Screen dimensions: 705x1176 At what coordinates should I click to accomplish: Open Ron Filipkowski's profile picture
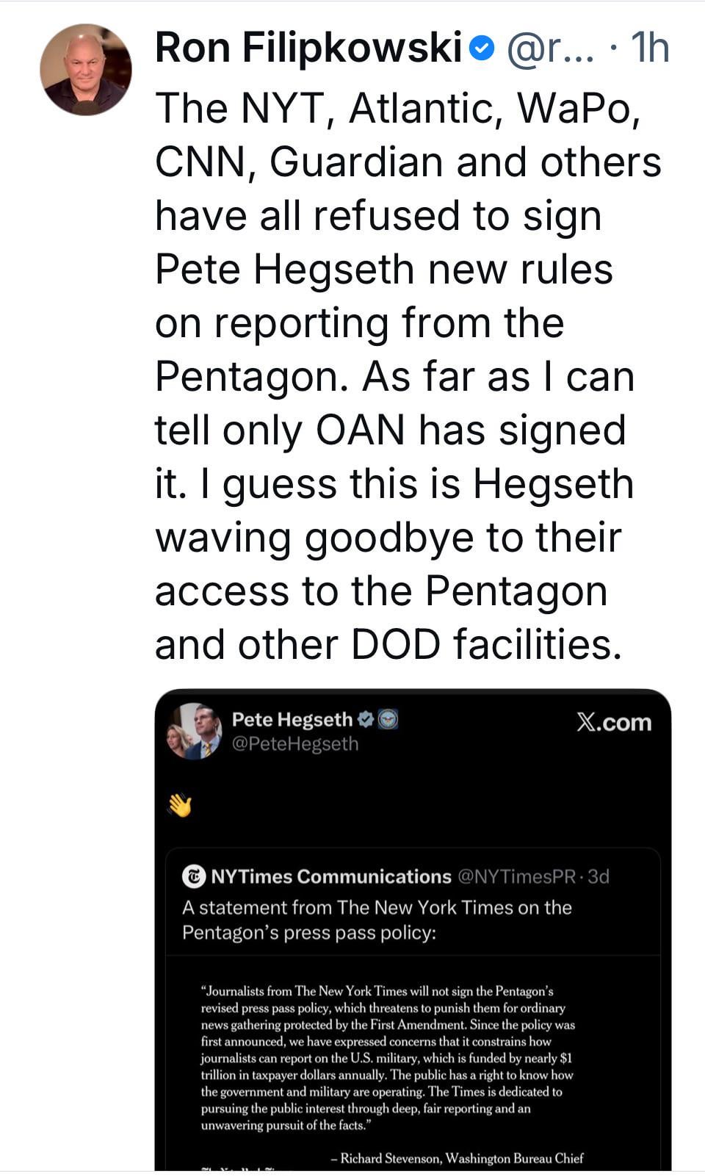[86, 71]
